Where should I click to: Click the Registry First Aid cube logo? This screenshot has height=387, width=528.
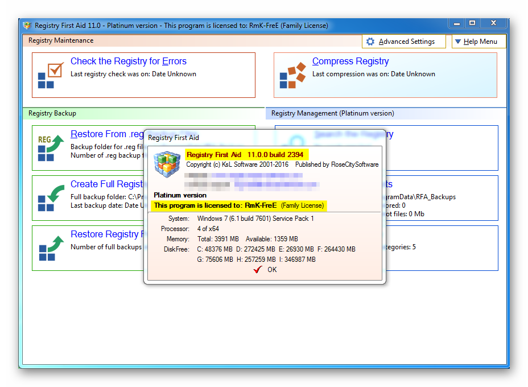pyautogui.click(x=167, y=164)
